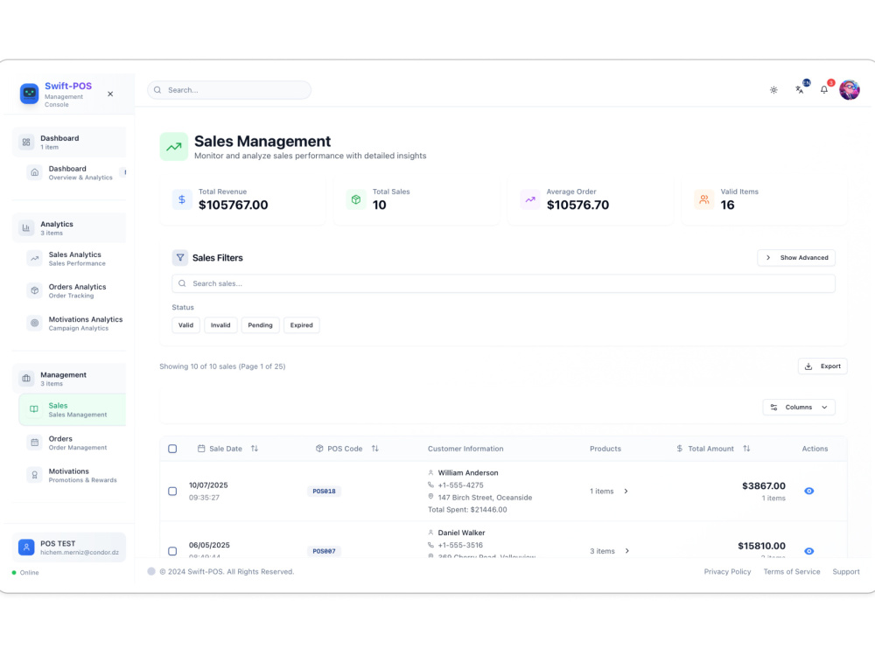Screen dimensions: 875x656
Task: Sort by POS Code column arrows
Action: [x=375, y=449]
